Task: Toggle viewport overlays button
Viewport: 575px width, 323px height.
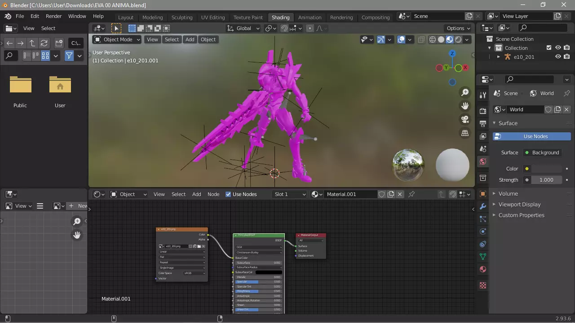Action: pos(401,39)
